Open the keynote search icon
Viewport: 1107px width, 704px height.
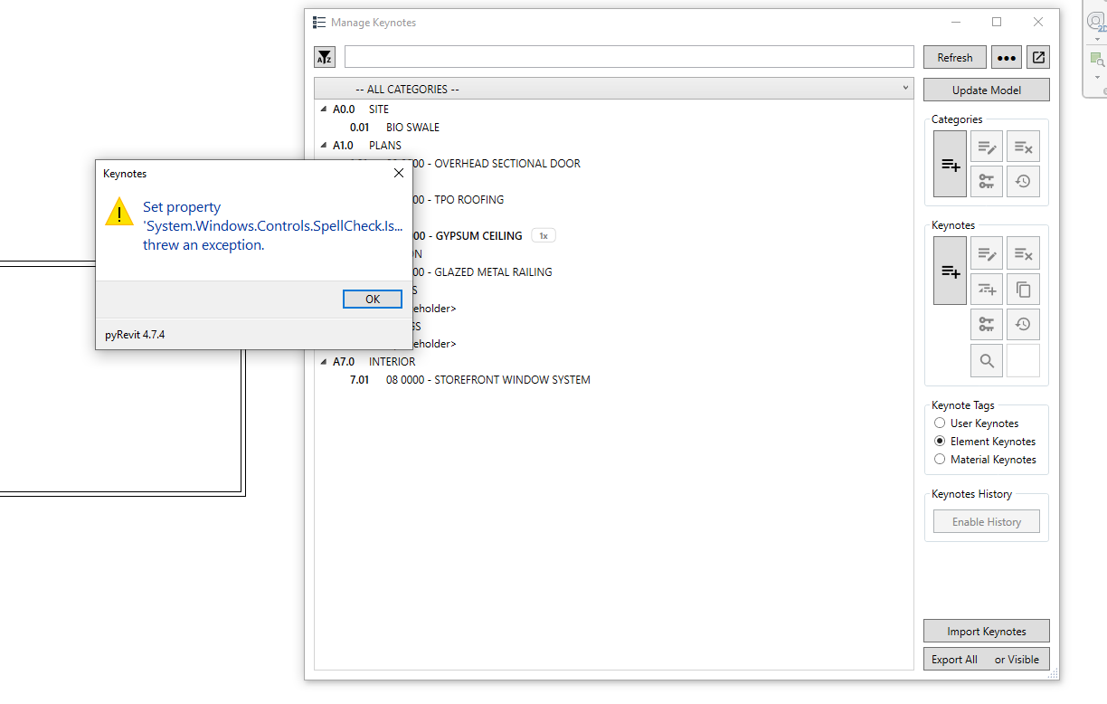(987, 359)
